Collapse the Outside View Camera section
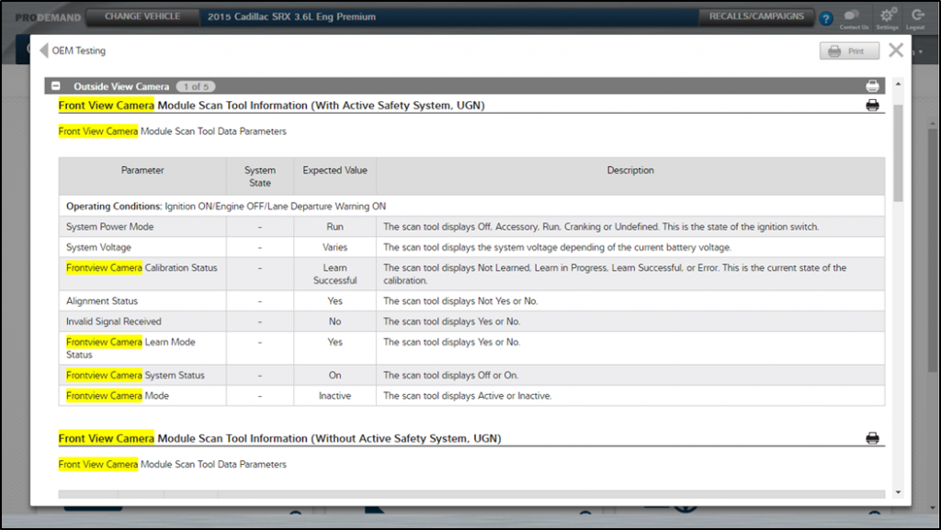 tap(56, 86)
